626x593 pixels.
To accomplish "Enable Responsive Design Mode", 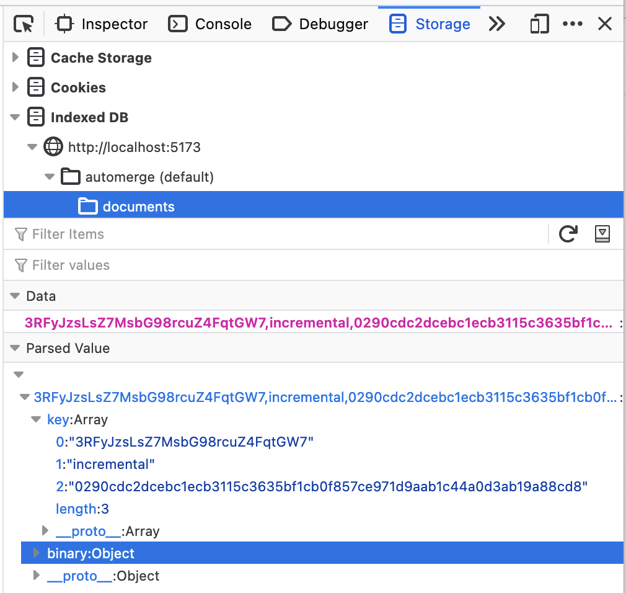I will 539,24.
